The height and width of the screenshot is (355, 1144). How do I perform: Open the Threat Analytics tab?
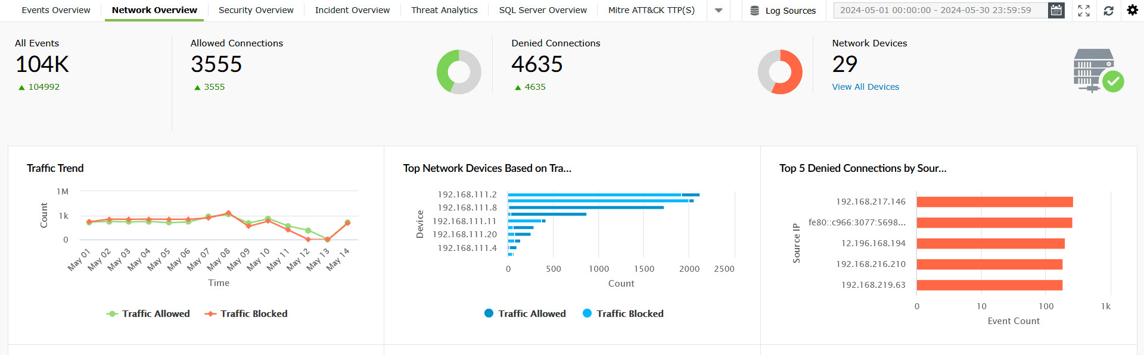point(444,10)
